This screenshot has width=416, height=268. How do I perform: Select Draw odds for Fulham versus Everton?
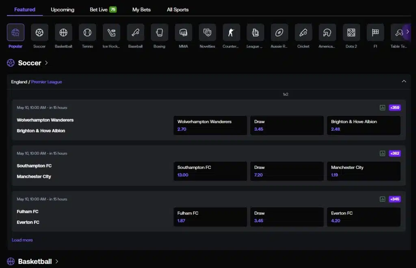click(287, 217)
